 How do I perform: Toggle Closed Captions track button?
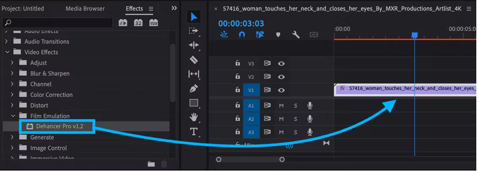(x=314, y=35)
